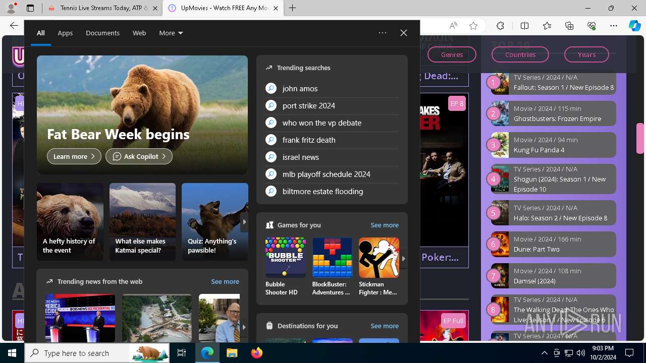Screen dimensions: 646x363
Task: Open the Genres filter
Action: tap(452, 54)
